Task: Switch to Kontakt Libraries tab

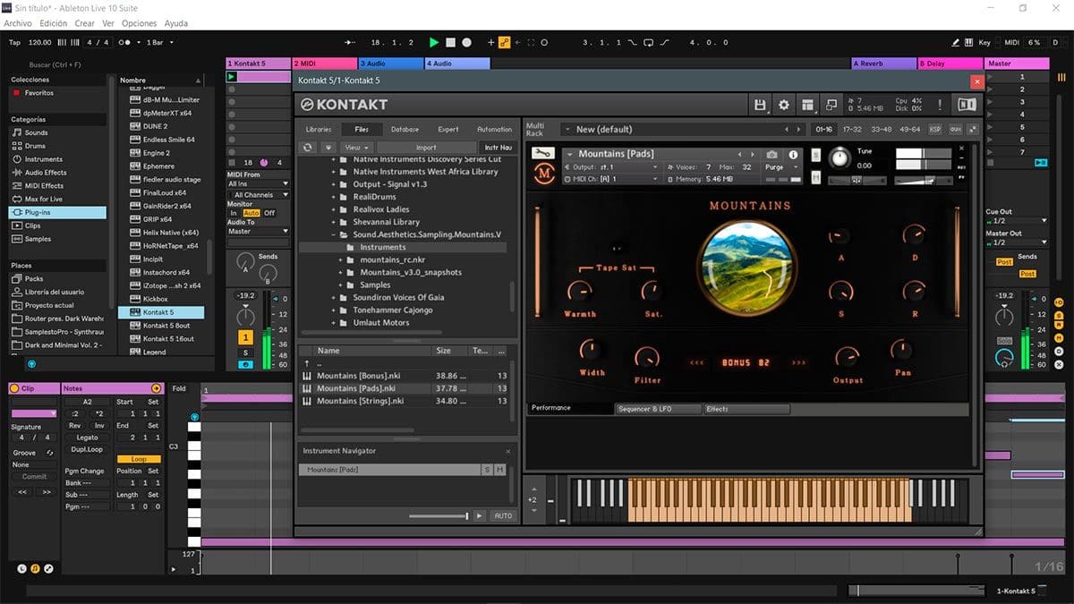Action: (319, 130)
